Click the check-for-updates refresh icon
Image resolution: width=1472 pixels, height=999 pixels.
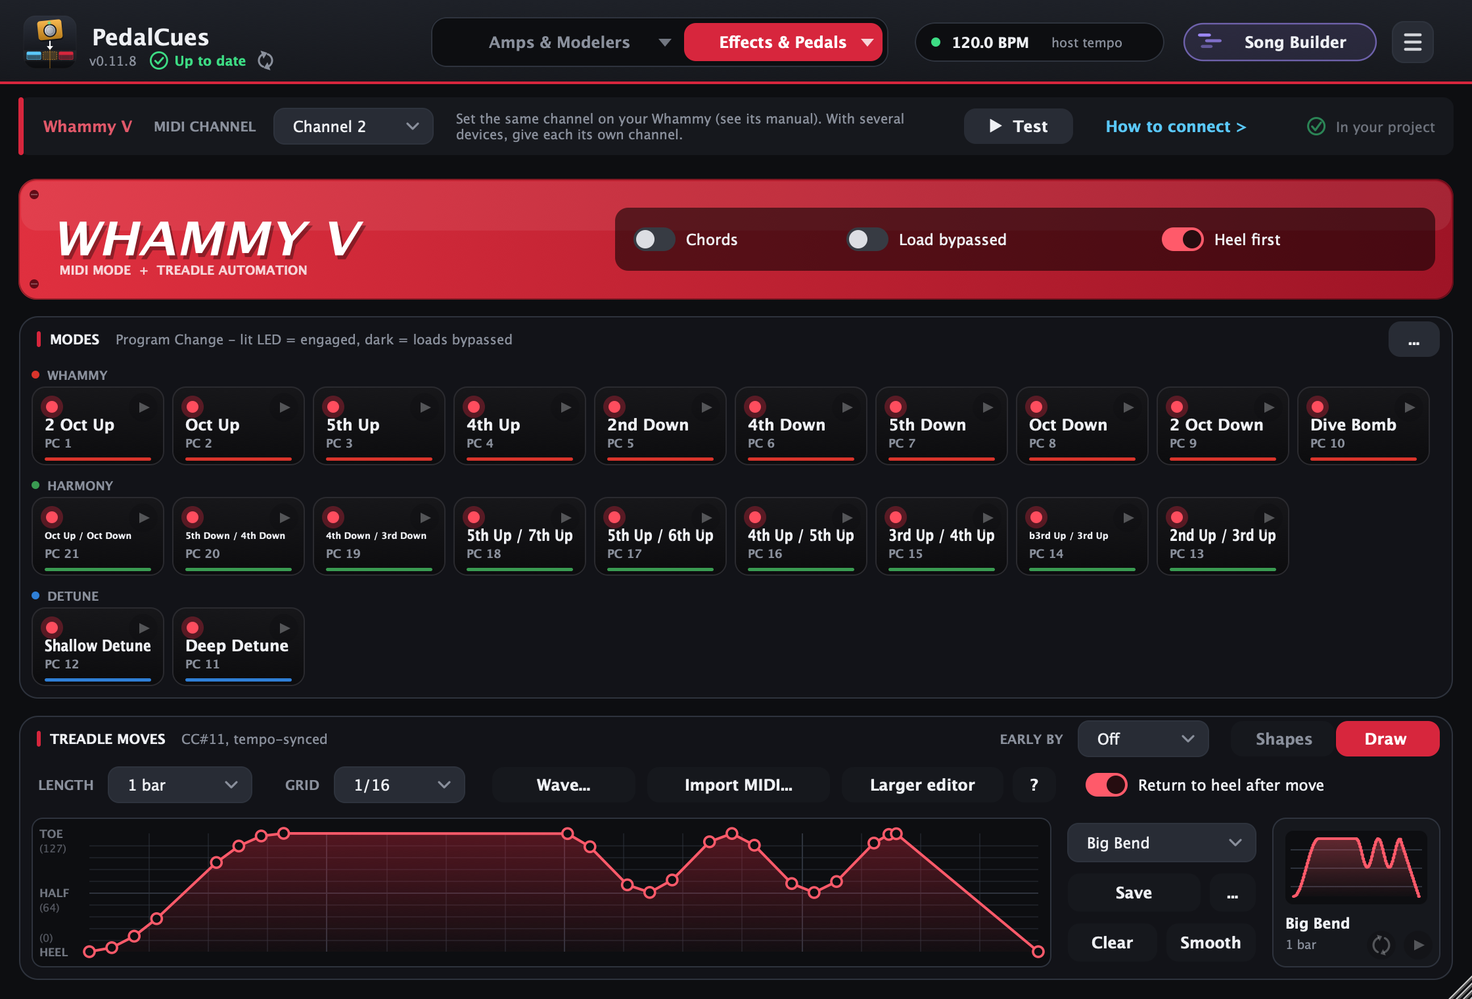click(x=265, y=61)
